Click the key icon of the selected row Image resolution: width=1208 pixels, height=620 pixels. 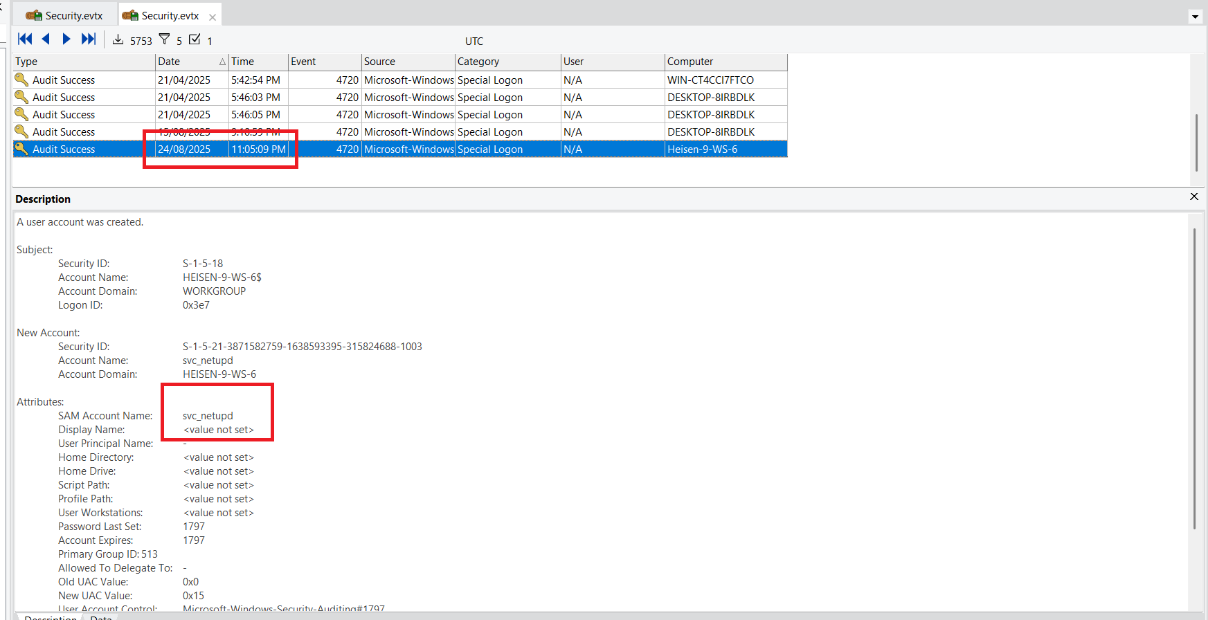21,149
